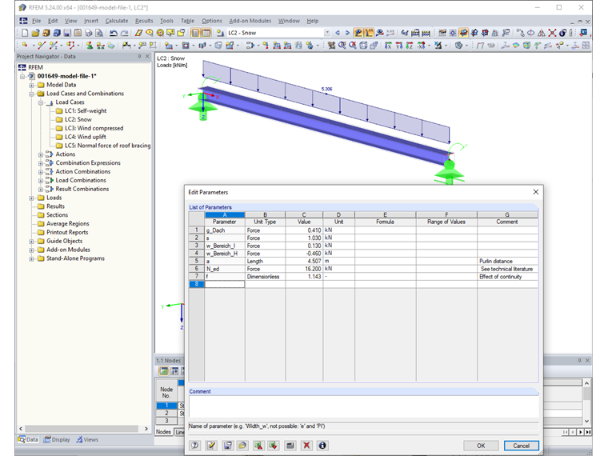Go to next load case arrow
Screen dimensions: 608x456
347,33
